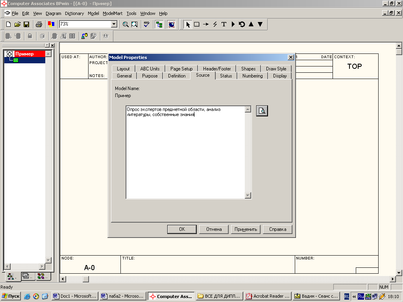This screenshot has width=403, height=302.
Task: Click the Save model toolbar icon
Action: click(x=26, y=24)
